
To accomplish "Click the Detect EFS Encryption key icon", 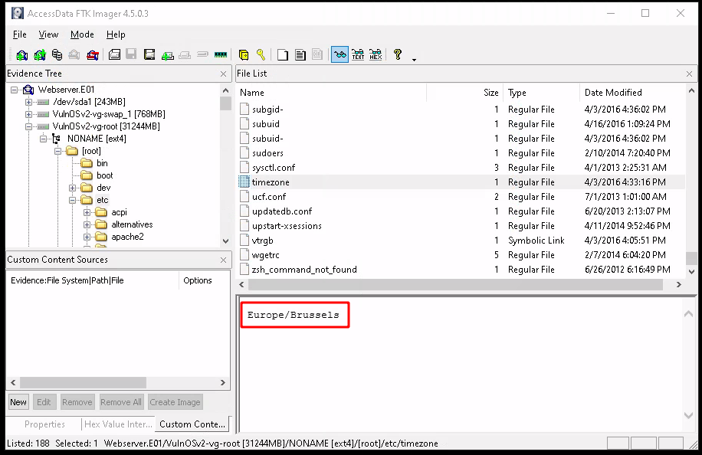I will click(261, 54).
